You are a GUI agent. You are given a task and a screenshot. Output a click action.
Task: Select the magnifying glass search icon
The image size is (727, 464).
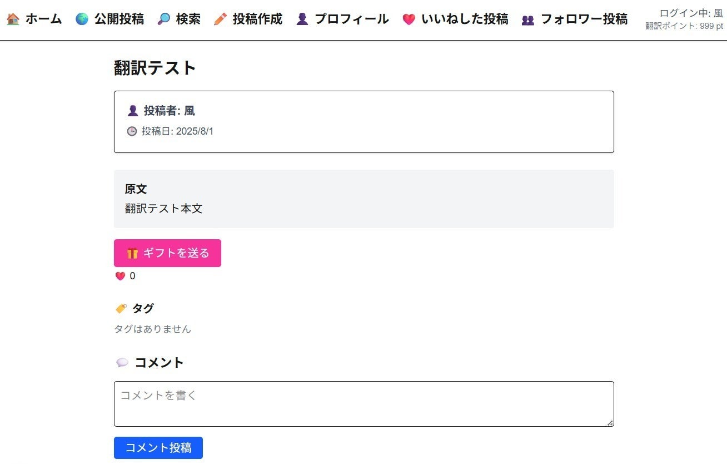(163, 18)
